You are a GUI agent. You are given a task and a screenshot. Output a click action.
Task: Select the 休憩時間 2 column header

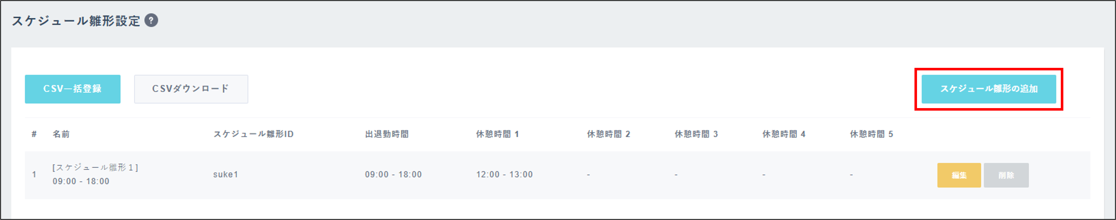pyautogui.click(x=608, y=134)
